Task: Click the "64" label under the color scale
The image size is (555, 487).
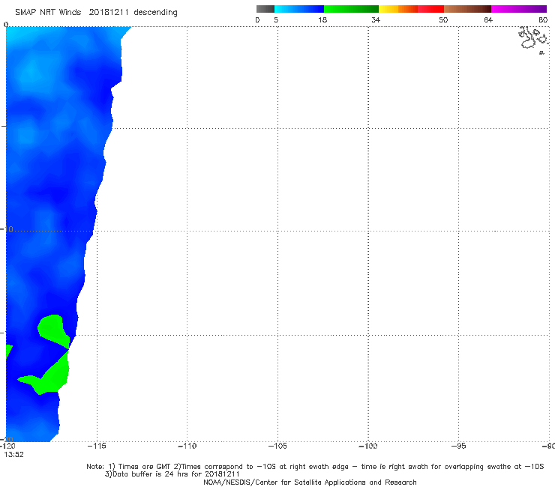Action: coord(488,20)
